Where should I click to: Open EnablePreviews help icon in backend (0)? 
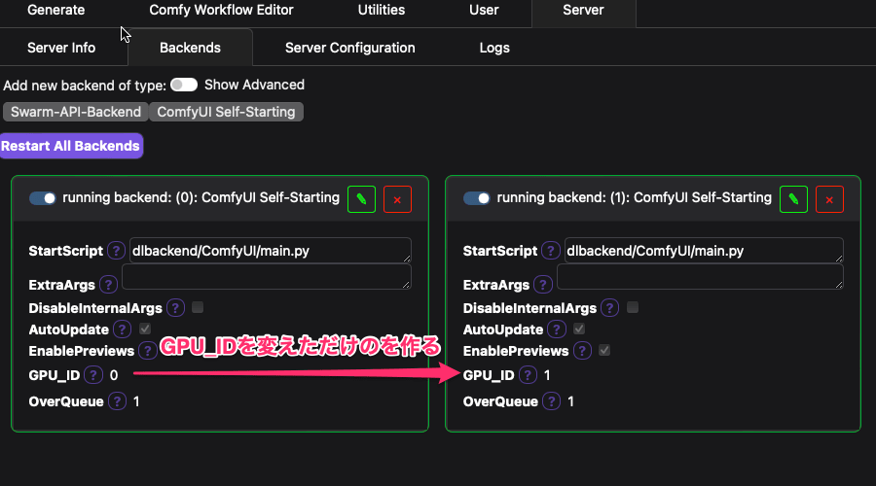tap(148, 351)
